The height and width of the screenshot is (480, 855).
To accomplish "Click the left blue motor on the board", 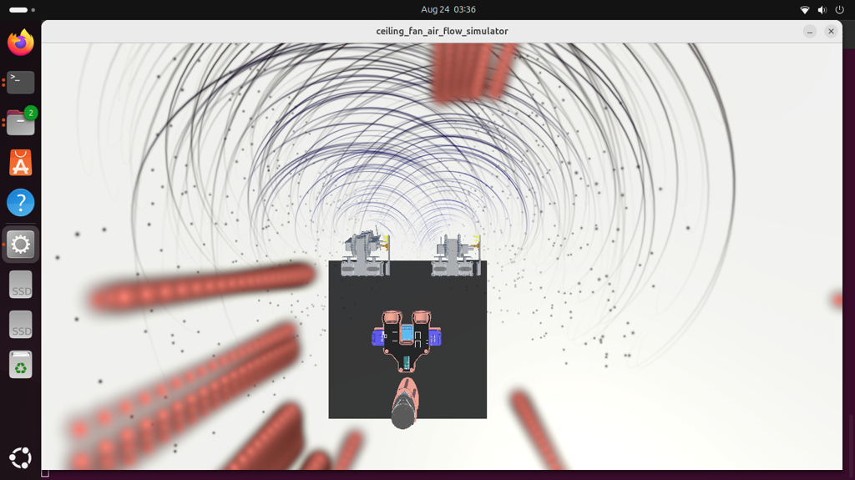I will 378,337.
